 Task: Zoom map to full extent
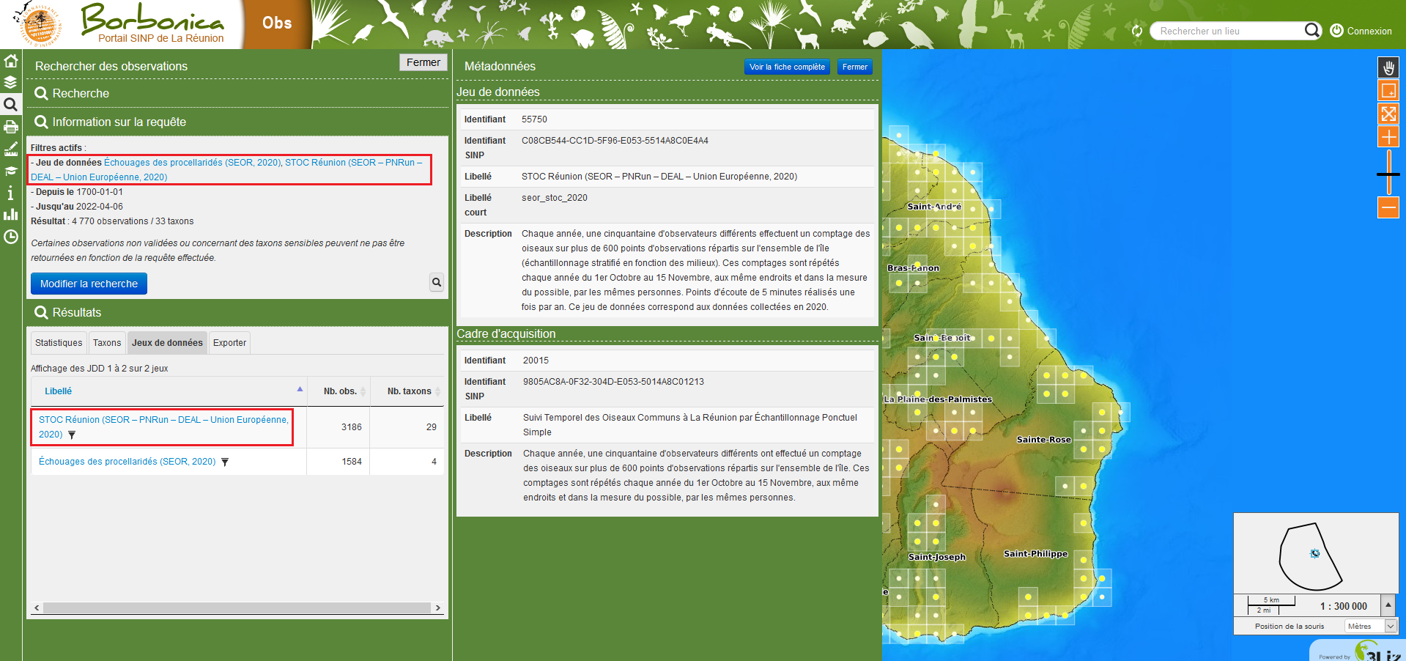click(x=1388, y=114)
